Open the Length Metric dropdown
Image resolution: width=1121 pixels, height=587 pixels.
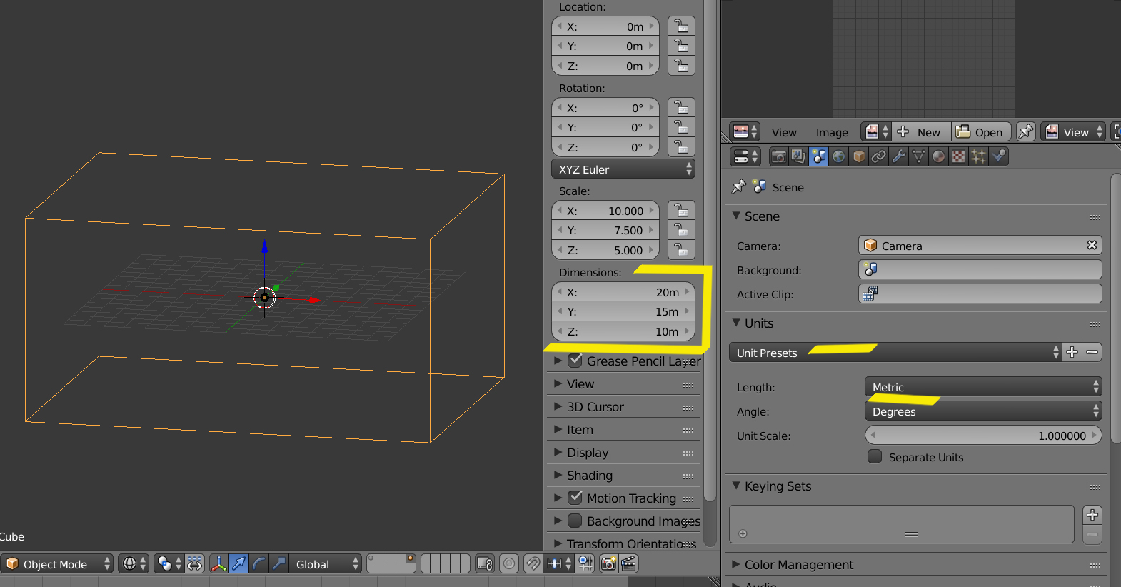[983, 386]
